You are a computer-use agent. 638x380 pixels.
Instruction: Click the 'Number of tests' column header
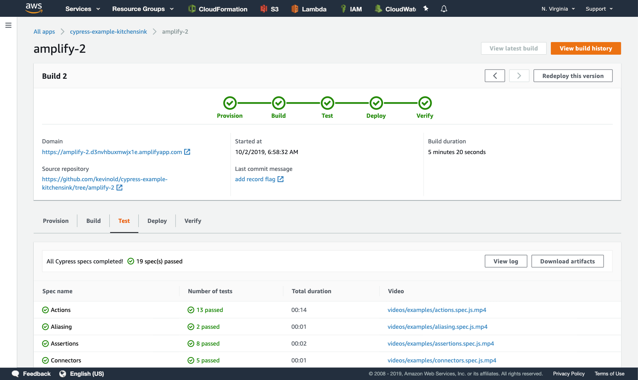pyautogui.click(x=210, y=291)
